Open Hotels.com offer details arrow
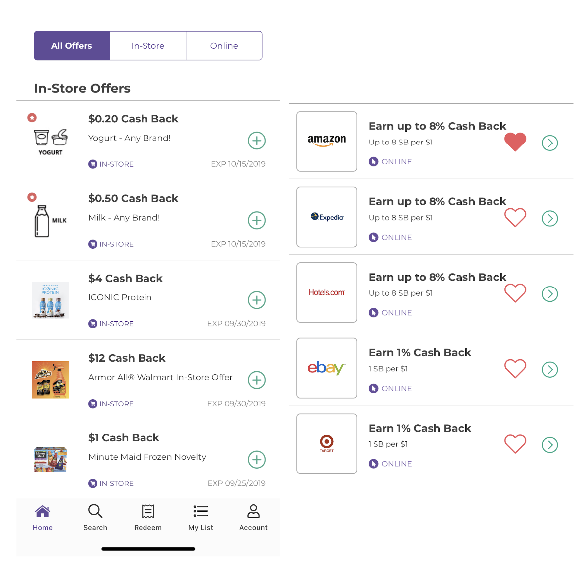Image resolution: width=582 pixels, height=576 pixels. (550, 294)
